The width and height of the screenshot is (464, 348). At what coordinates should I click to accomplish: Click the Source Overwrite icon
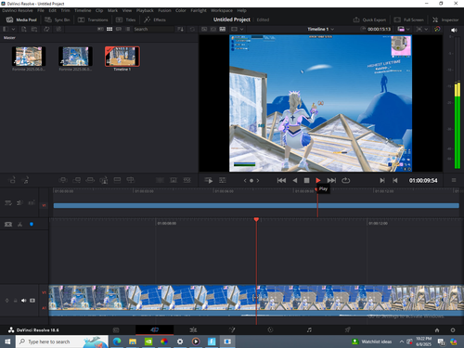click(131, 180)
